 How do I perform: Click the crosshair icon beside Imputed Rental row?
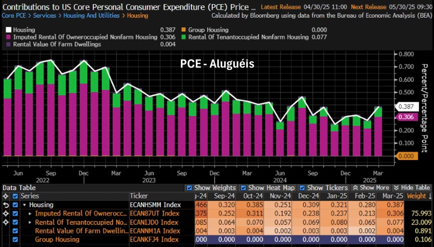[x=5, y=214]
